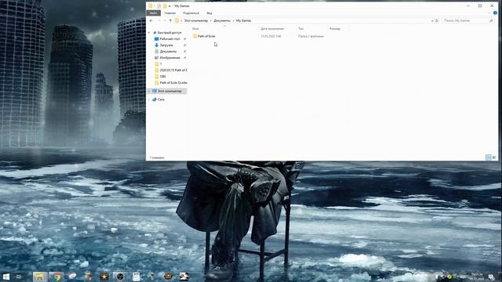Expand the Этот компьютер tree node
The width and height of the screenshot is (502, 282).
[149, 91]
